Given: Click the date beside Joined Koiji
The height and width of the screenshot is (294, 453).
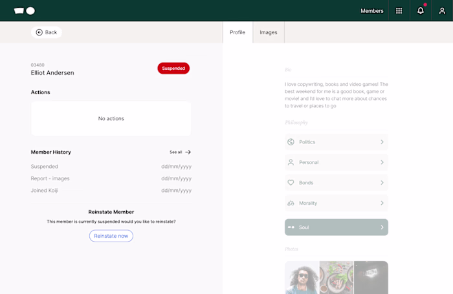Looking at the screenshot, I should [x=176, y=191].
